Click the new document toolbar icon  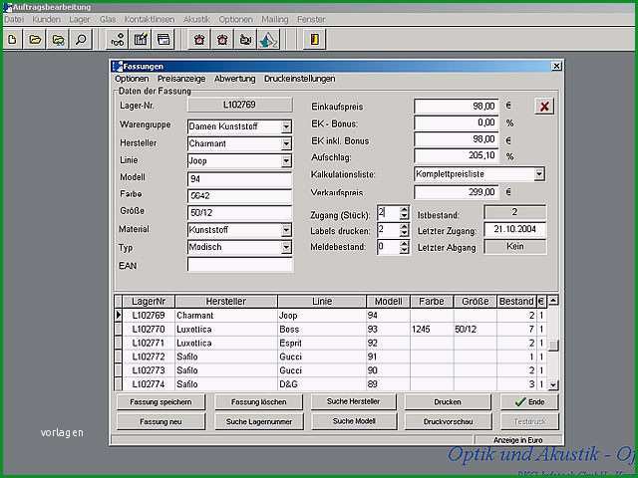click(12, 40)
